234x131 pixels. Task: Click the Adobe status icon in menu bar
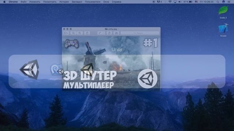(x=159, y=2)
